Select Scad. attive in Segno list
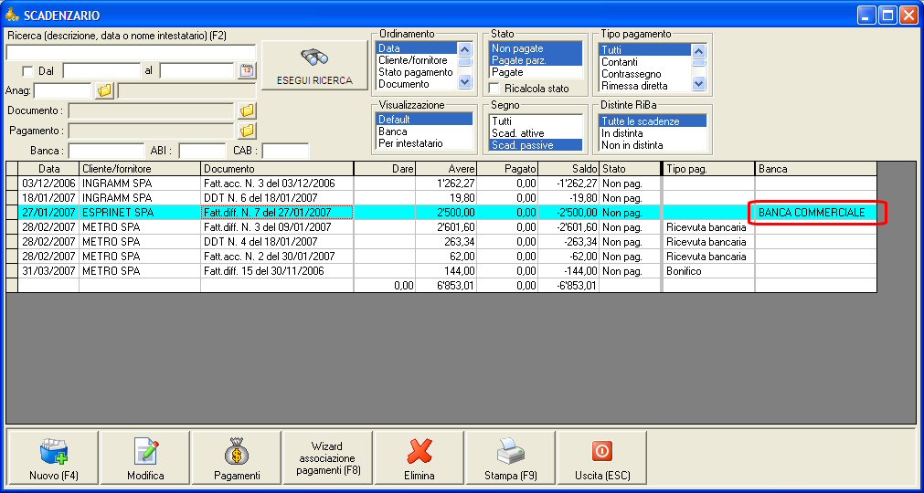Viewport: 924px width, 493px height. (536, 133)
